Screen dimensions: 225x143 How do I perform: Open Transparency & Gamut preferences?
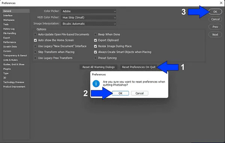click(x=15, y=55)
